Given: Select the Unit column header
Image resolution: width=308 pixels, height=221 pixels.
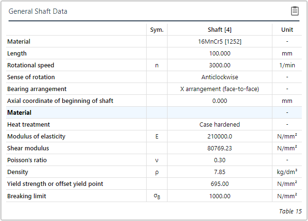Looking at the screenshot, I should [x=287, y=29].
